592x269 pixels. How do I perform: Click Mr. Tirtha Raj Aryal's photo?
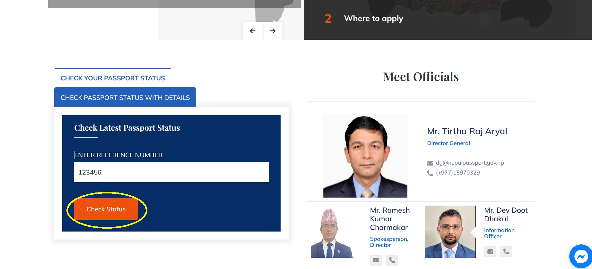tap(365, 156)
